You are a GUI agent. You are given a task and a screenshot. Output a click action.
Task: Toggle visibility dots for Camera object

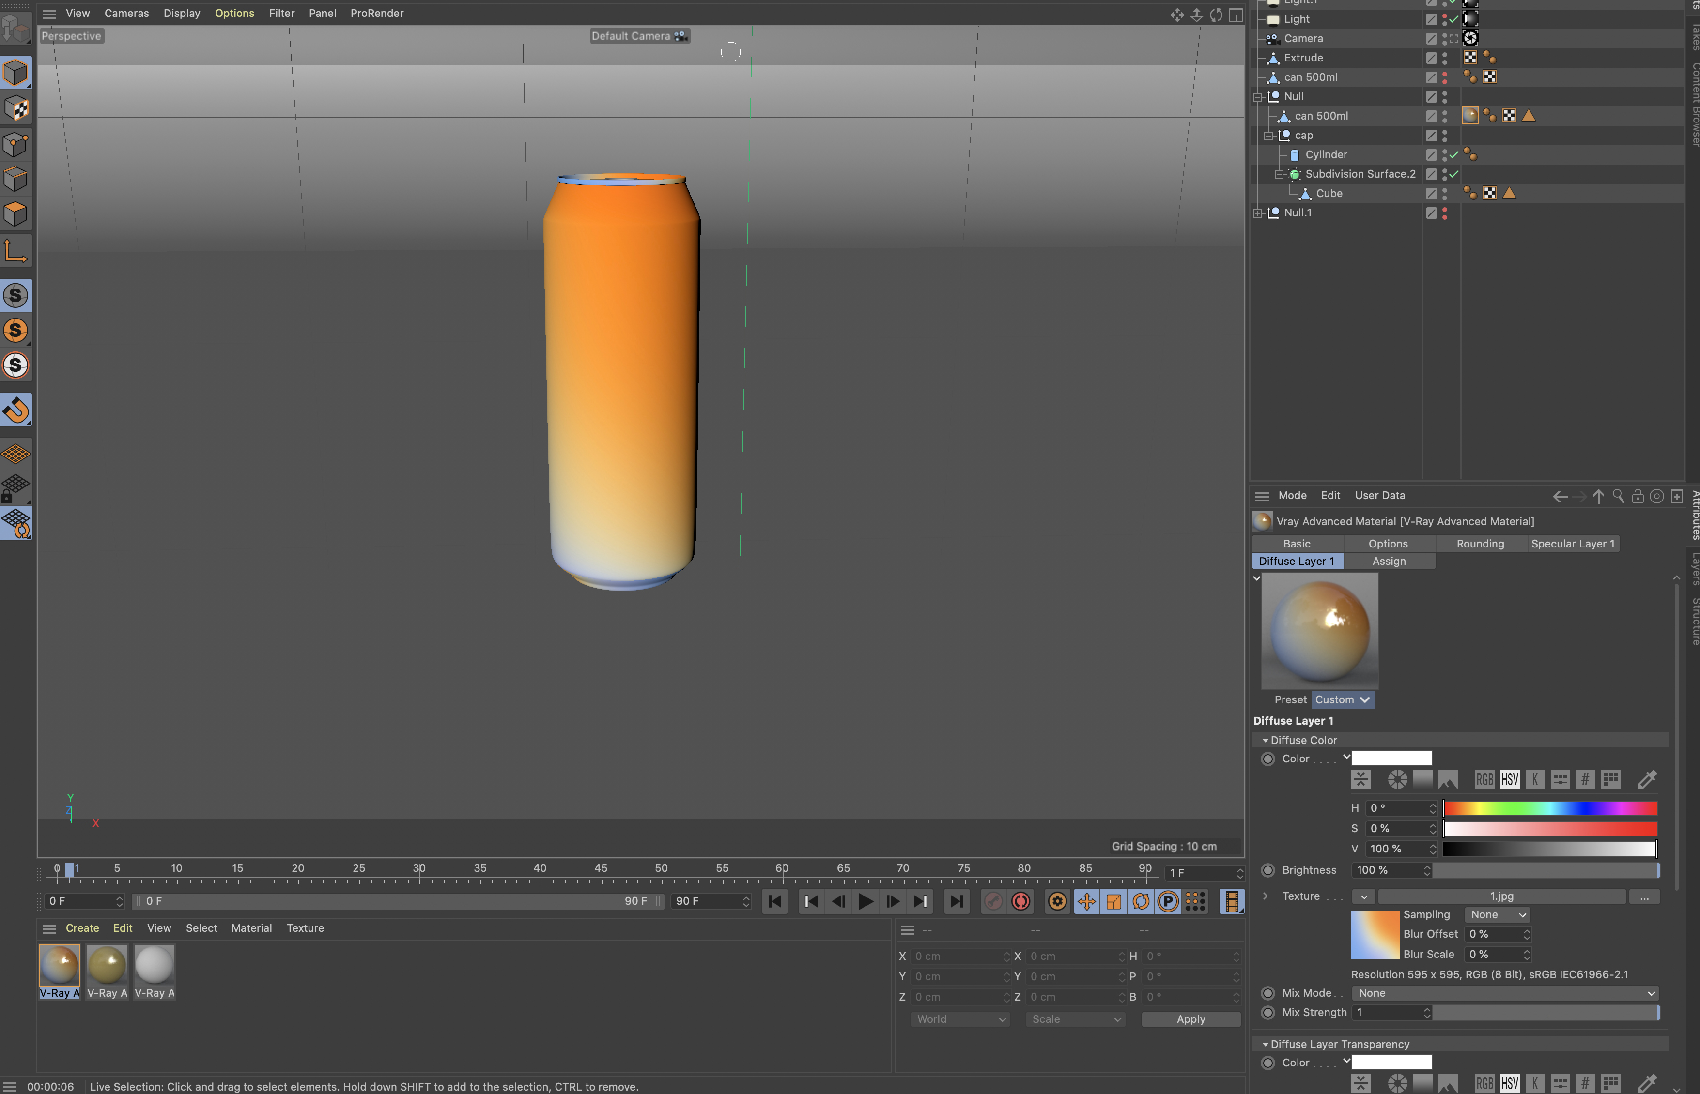tap(1445, 39)
